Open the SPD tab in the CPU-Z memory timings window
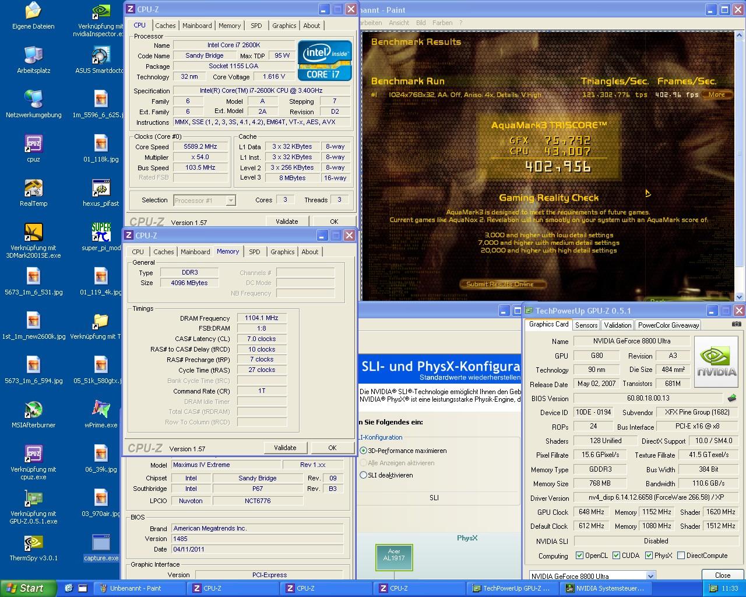Image resolution: width=746 pixels, height=597 pixels. pyautogui.click(x=255, y=252)
